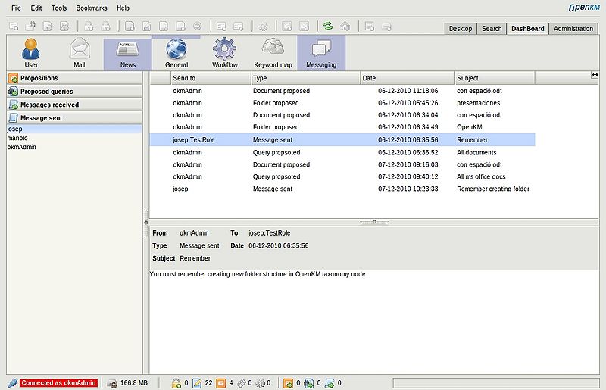The height and width of the screenshot is (390, 606).
Task: Expand the Propositions panel
Action: (x=74, y=78)
